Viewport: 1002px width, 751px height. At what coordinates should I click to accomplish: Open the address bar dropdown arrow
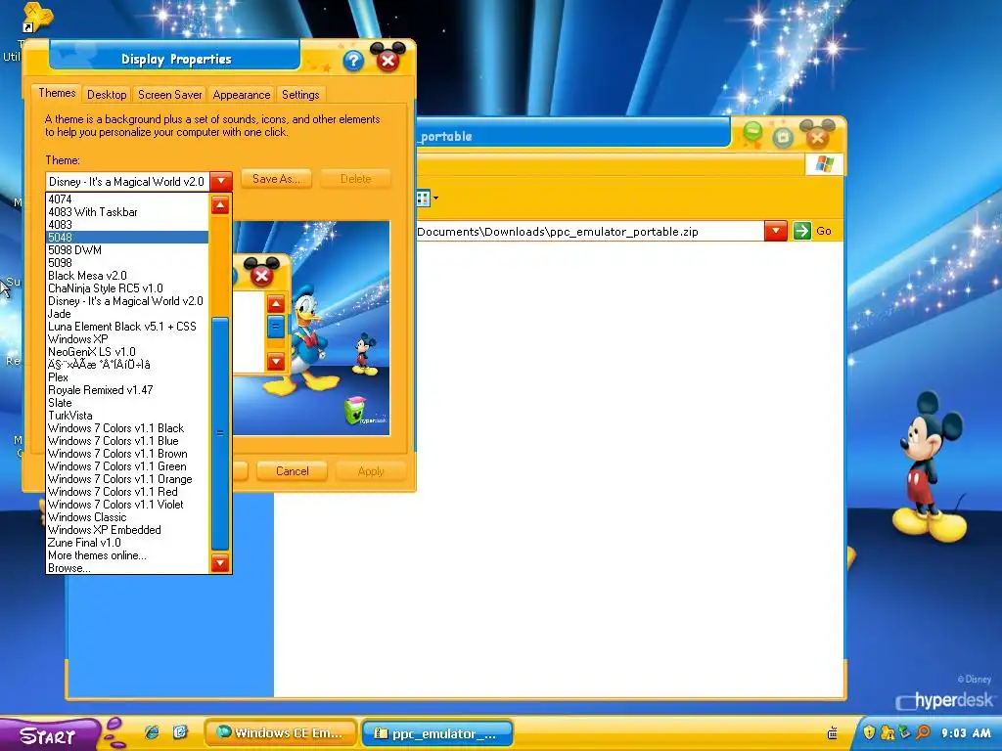tap(776, 231)
